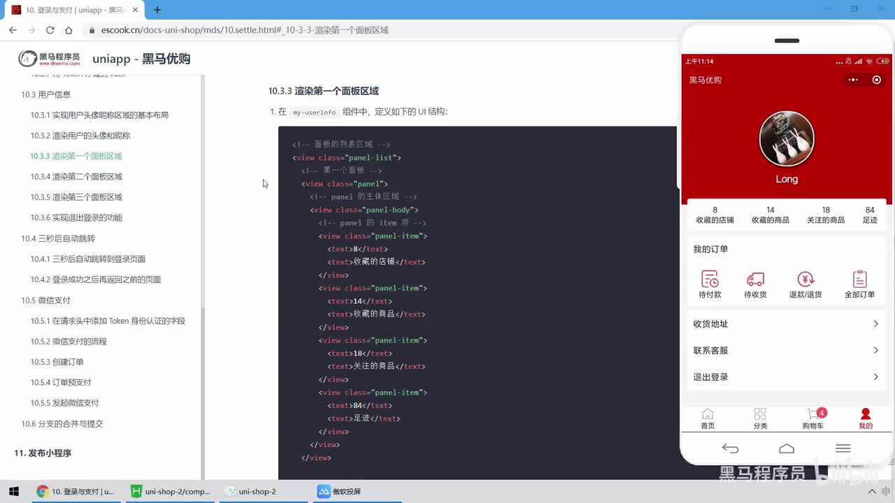Viewport: 895px width, 503px height.
Task: Open the 收货地址 row
Action: 787,324
